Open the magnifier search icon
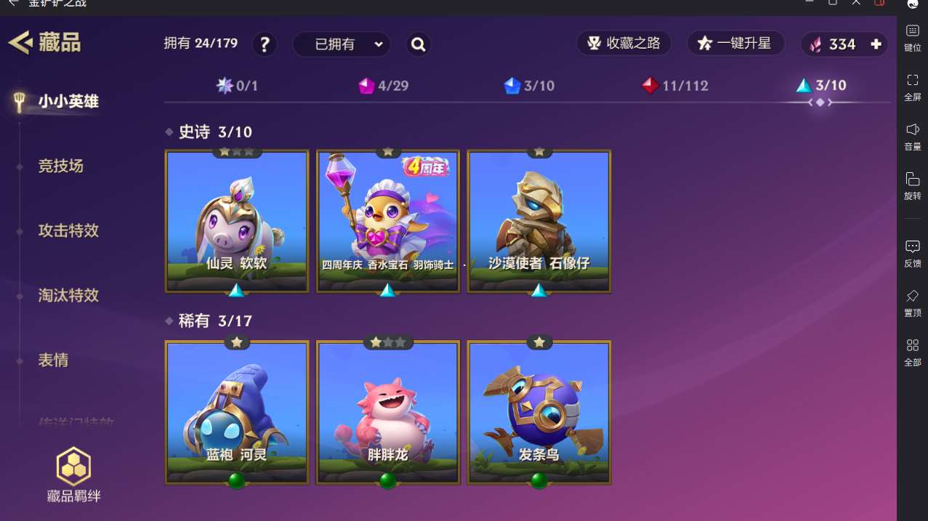928x521 pixels. click(418, 44)
